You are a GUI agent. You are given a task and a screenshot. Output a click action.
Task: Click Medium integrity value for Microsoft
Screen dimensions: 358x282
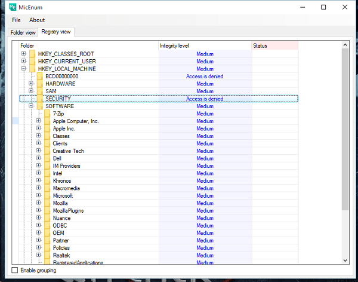(x=205, y=196)
